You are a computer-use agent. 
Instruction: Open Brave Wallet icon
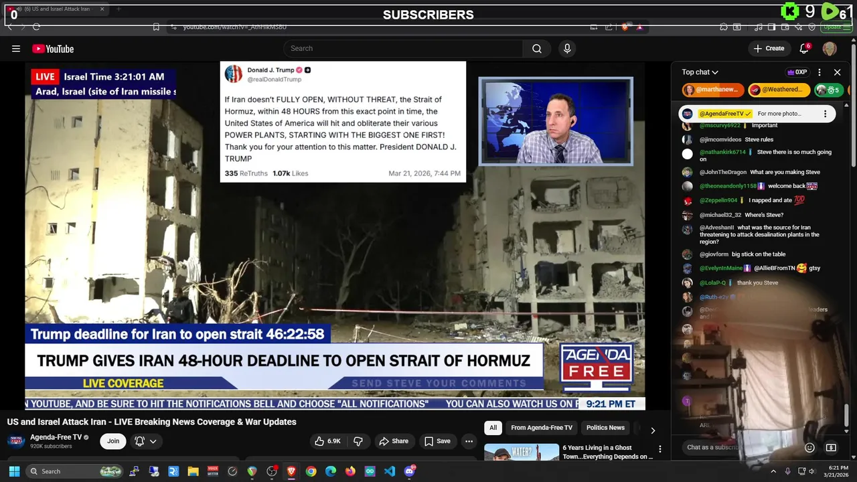(x=785, y=27)
